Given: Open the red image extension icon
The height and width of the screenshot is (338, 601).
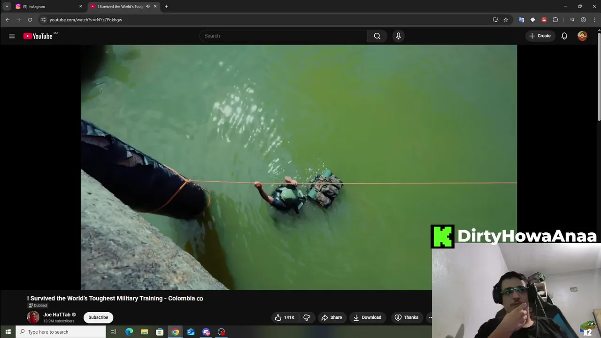Looking at the screenshot, I should tap(544, 20).
